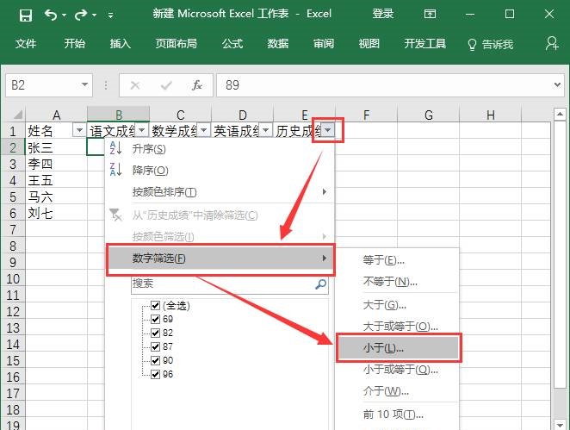
Task: Open the Name Box dropdown arrow
Action: pos(84,84)
